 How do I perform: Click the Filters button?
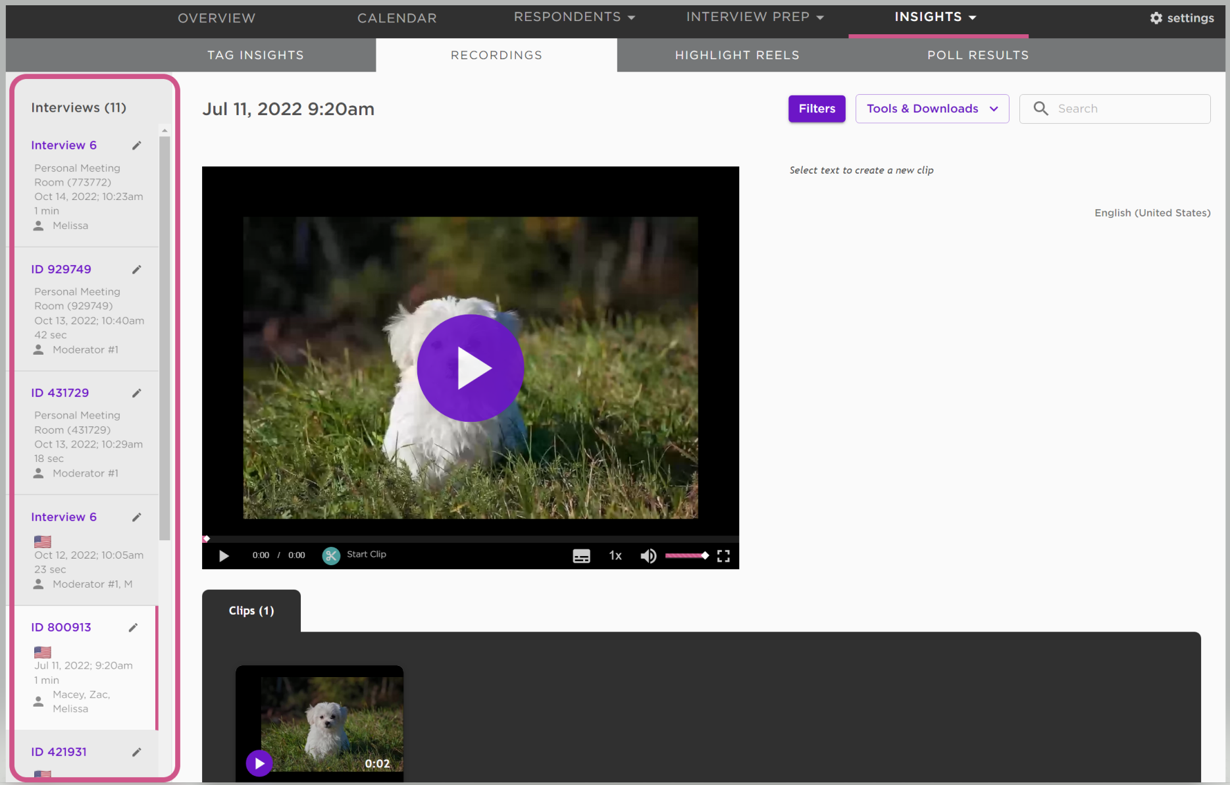[x=817, y=109]
